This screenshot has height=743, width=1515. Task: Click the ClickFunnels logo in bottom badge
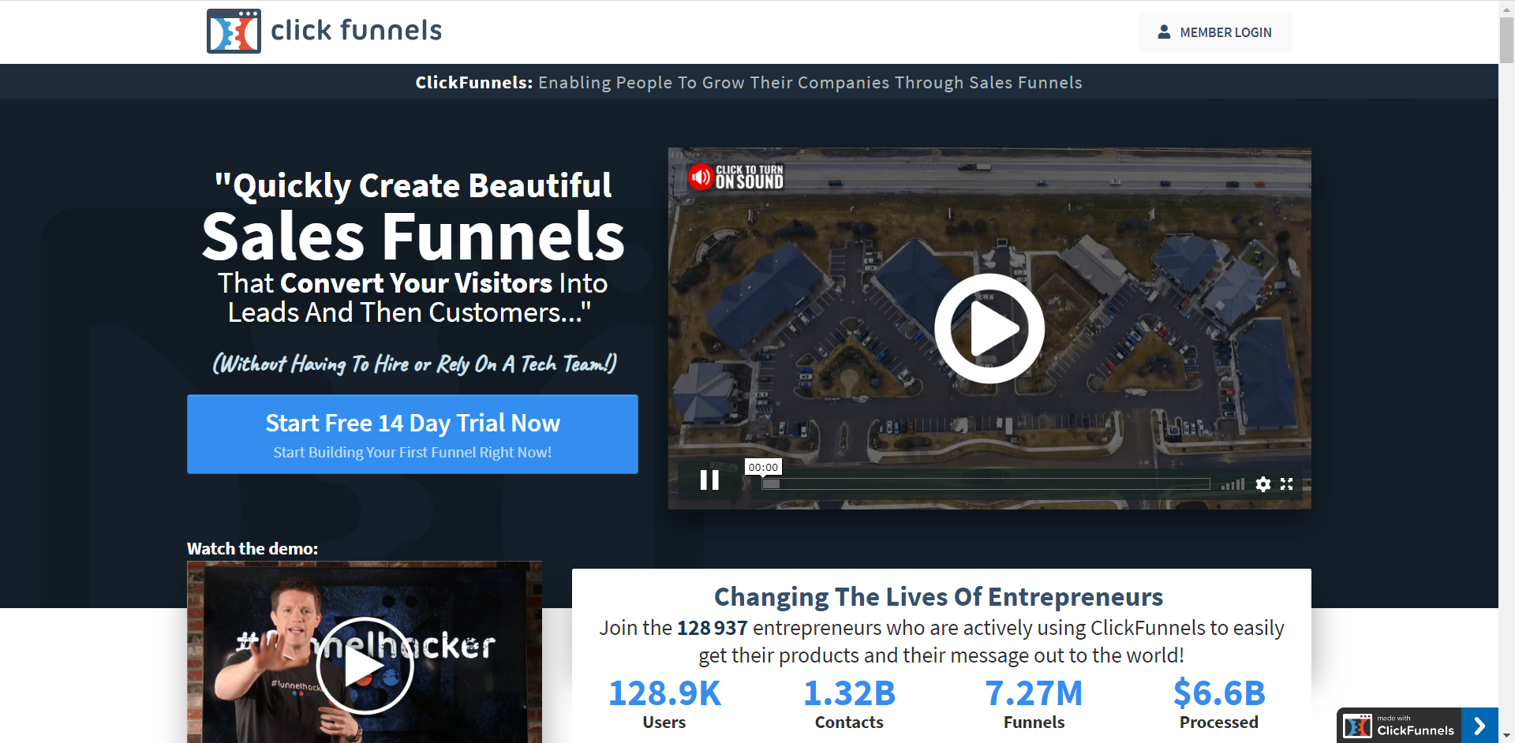click(x=1357, y=726)
